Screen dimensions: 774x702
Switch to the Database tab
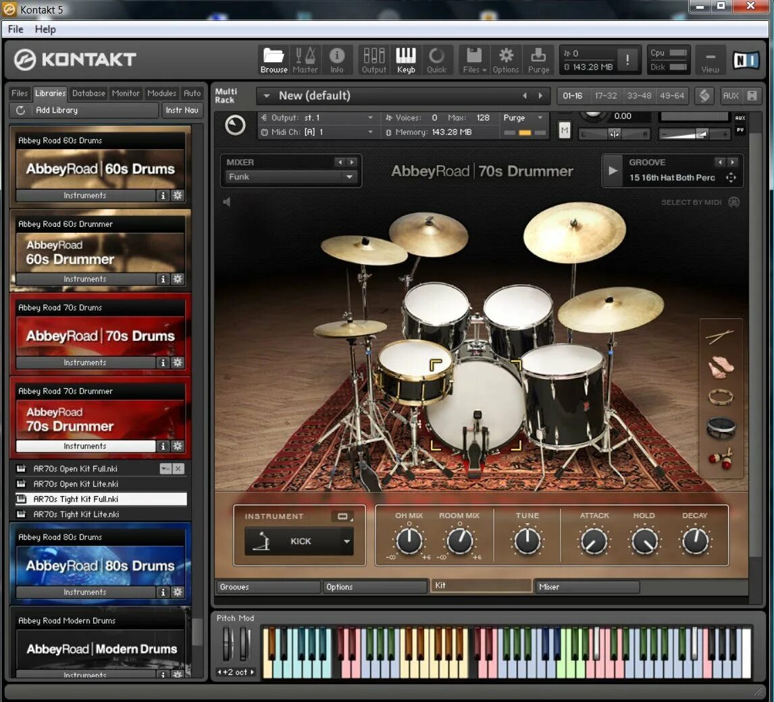(x=88, y=93)
